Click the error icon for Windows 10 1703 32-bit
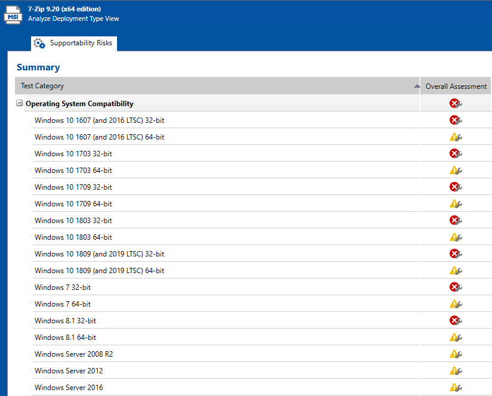This screenshot has width=492, height=396. 456,154
